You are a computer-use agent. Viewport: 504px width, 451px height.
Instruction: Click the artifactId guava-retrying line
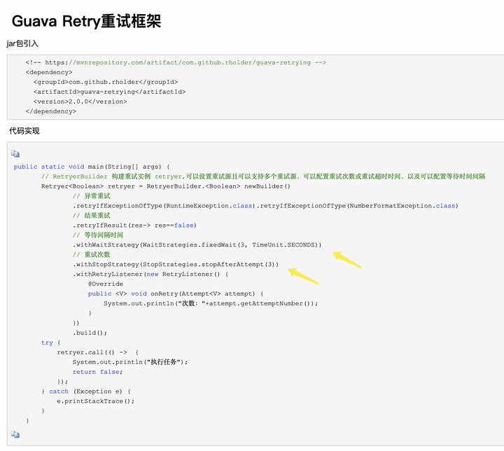[109, 92]
